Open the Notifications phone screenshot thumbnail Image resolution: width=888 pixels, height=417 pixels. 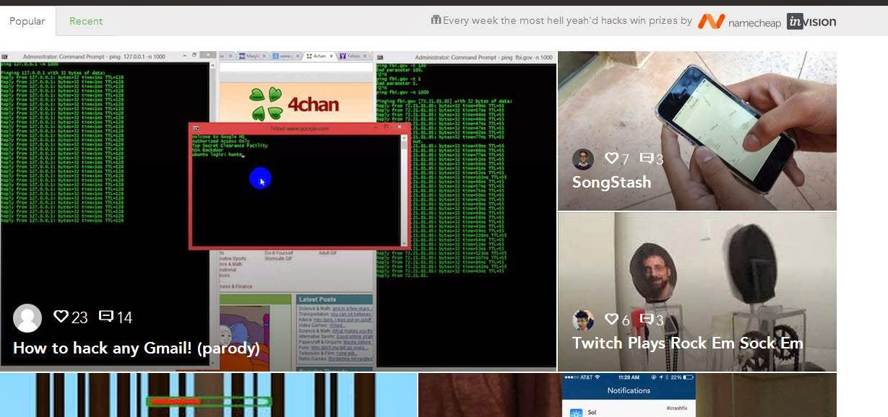(628, 395)
